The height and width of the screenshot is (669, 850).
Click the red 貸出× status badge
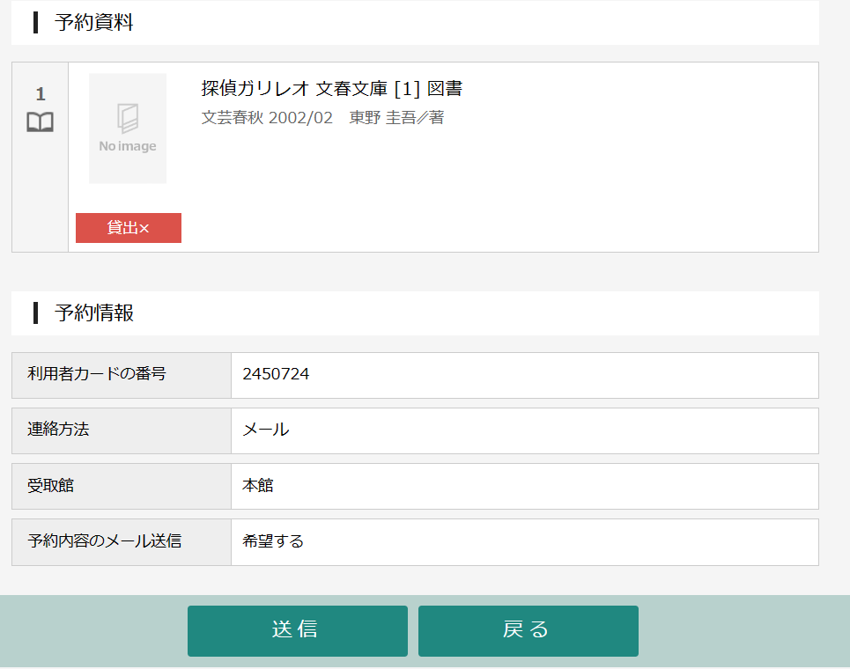129,228
